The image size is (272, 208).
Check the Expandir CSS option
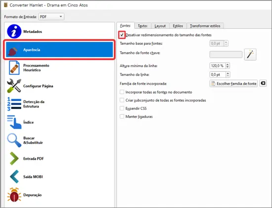click(x=122, y=108)
